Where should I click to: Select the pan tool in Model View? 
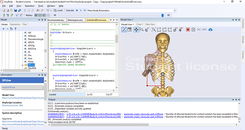[x=136, y=30]
